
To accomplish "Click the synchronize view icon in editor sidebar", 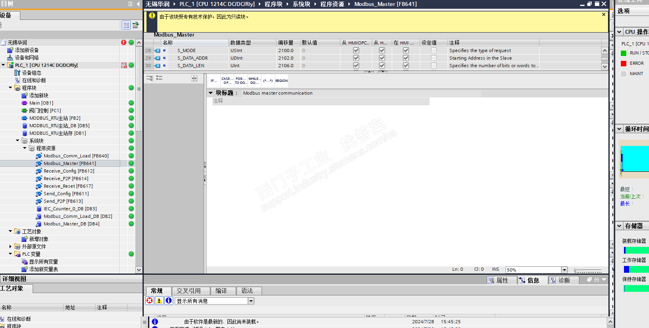I will click(x=194, y=78).
